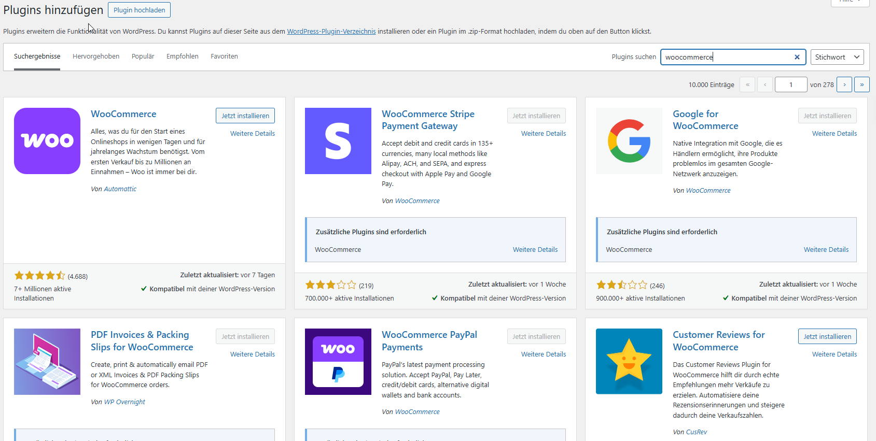
Task: Open the WordPress-Plugin-Verzeichnis link
Action: coord(331,32)
